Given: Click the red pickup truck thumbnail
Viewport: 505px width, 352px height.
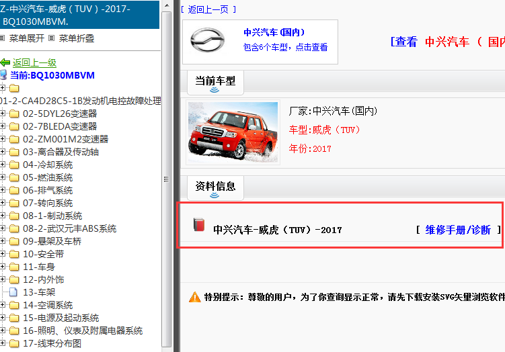Looking at the screenshot, I should point(233,132).
